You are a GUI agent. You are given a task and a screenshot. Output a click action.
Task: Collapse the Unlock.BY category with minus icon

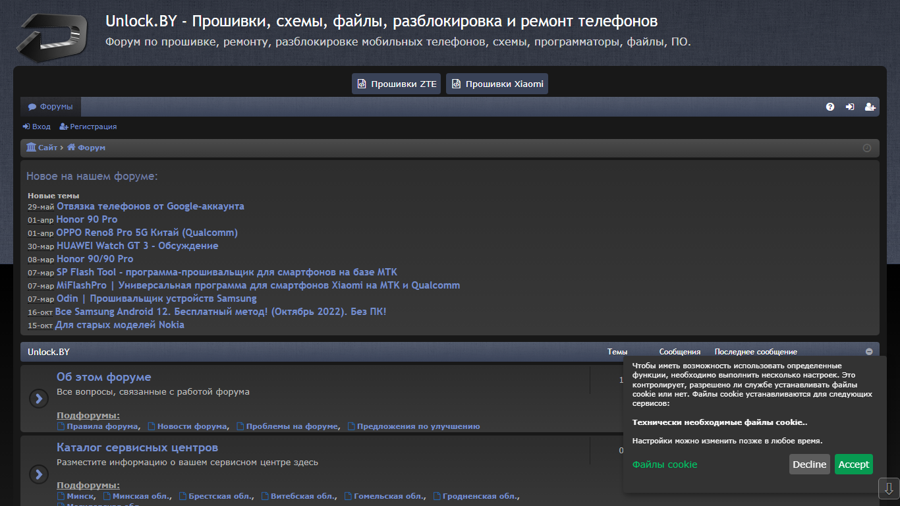tap(869, 352)
